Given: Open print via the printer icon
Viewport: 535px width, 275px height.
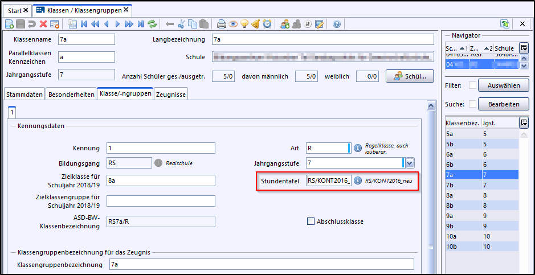Looking at the screenshot, I should pyautogui.click(x=222, y=24).
